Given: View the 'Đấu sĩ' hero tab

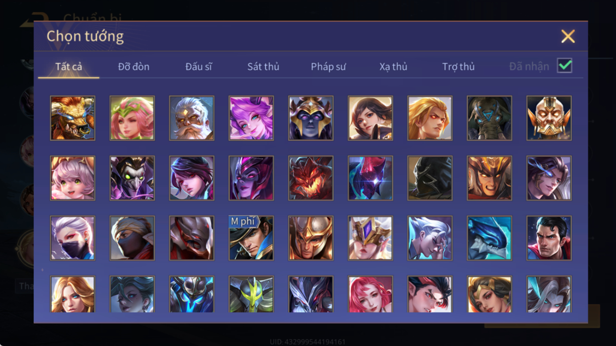Looking at the screenshot, I should [199, 67].
